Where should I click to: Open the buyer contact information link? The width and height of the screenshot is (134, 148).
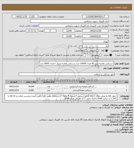[29, 26]
